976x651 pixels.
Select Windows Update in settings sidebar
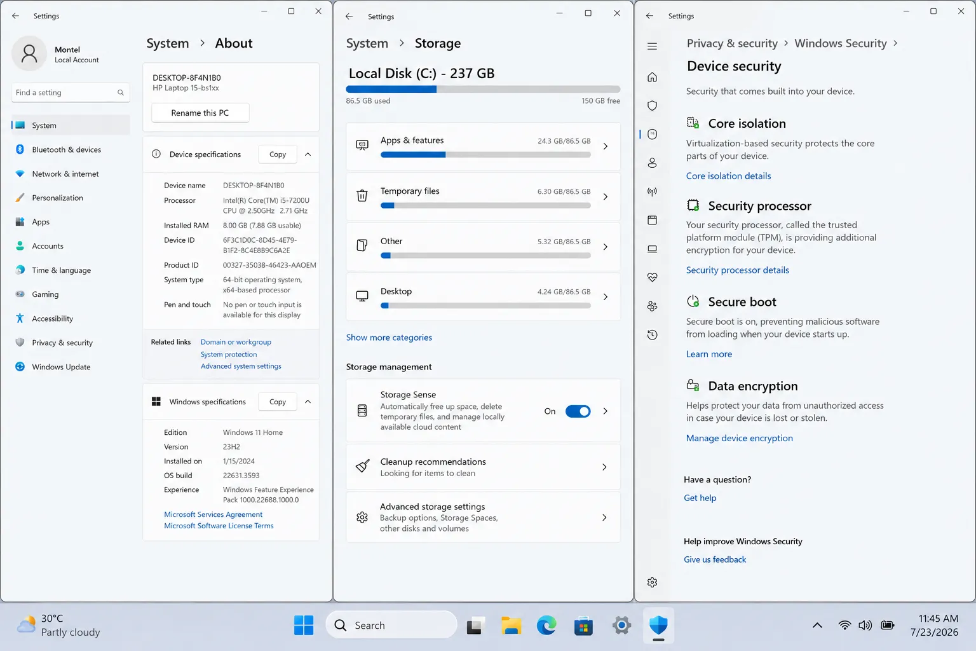click(x=71, y=367)
